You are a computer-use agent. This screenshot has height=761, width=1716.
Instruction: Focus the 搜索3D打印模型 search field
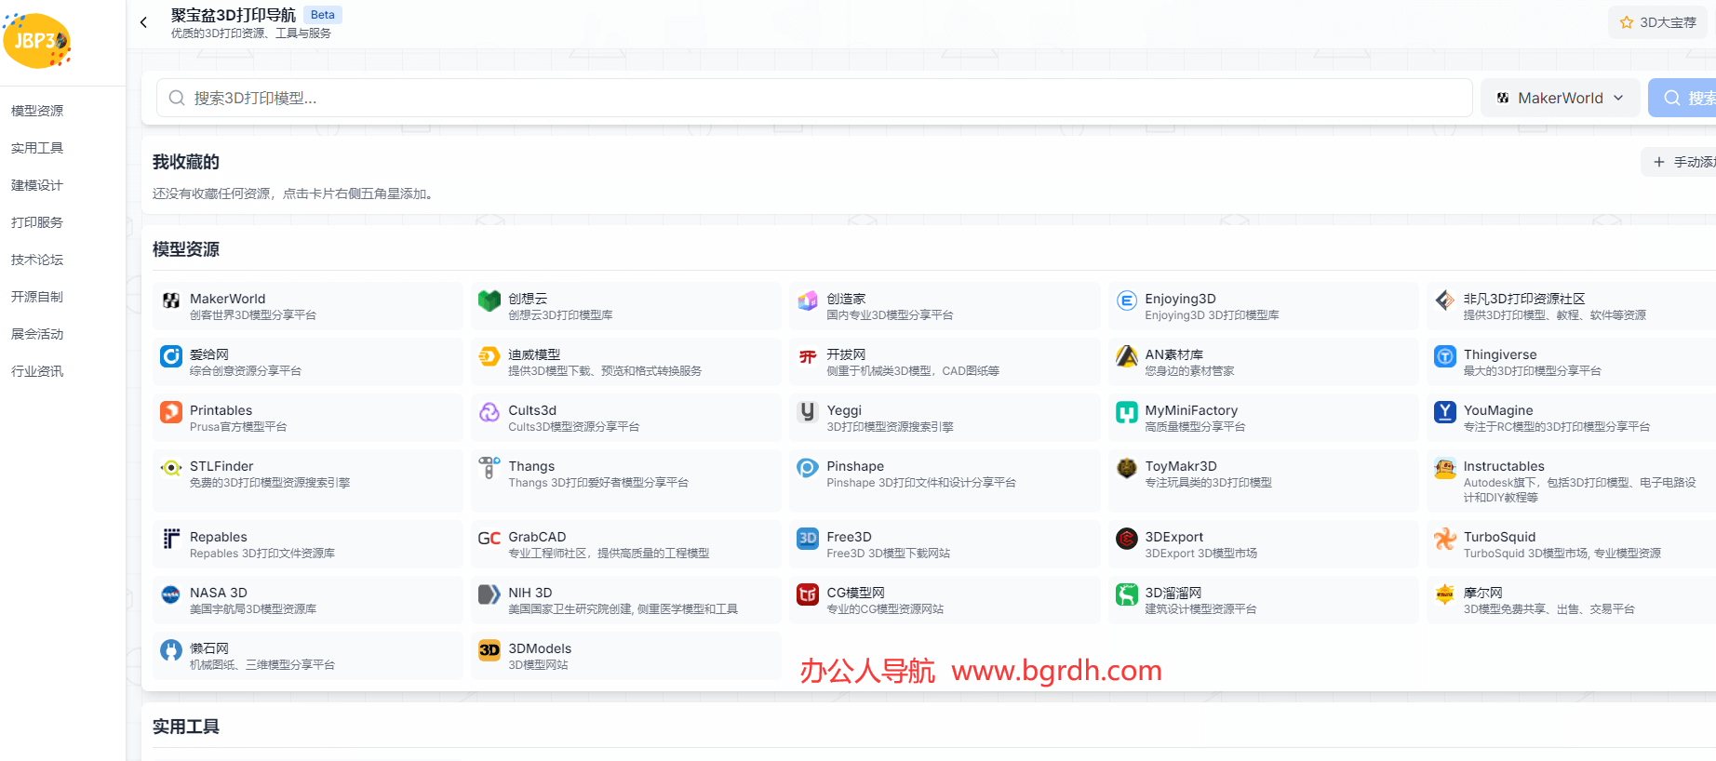click(814, 98)
